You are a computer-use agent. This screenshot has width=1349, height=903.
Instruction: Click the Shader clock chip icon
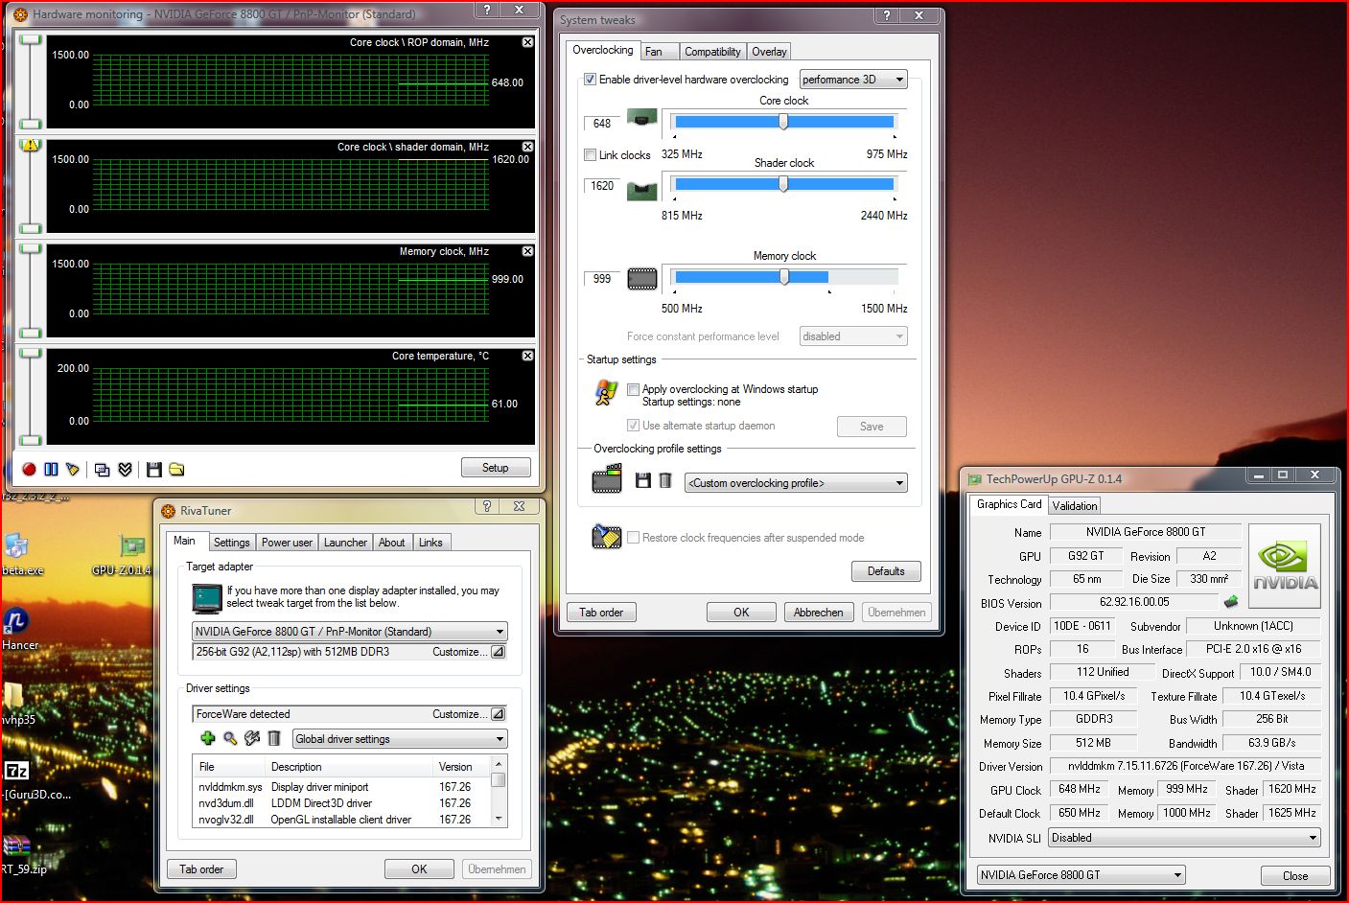point(641,190)
